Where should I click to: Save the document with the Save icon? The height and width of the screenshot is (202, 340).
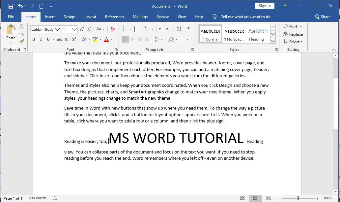pos(11,6)
